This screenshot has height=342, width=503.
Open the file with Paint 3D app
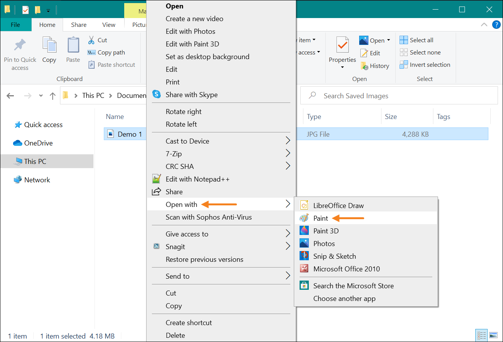click(326, 231)
